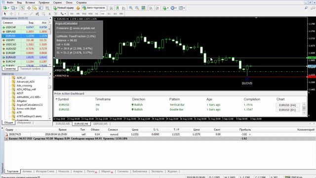Open the Сервис menu

58,2
